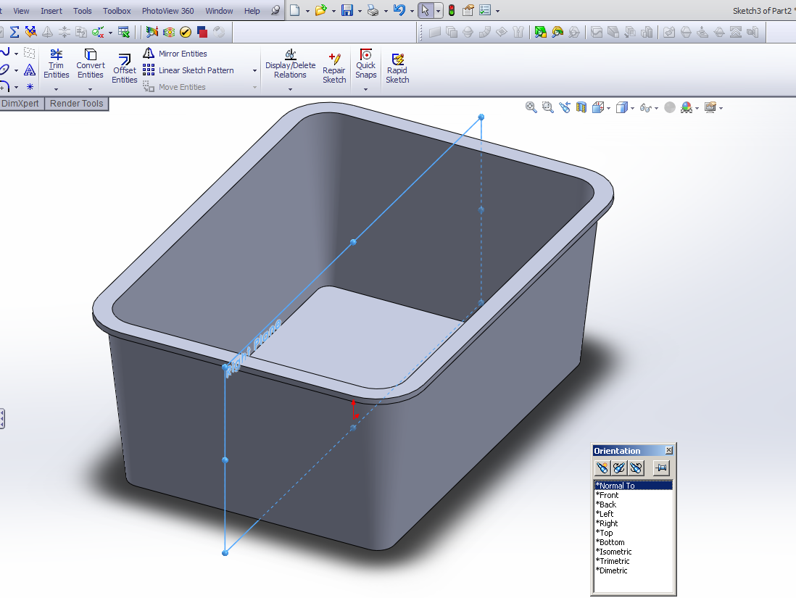796x598 pixels.
Task: Toggle the Section View icon
Action: point(581,107)
